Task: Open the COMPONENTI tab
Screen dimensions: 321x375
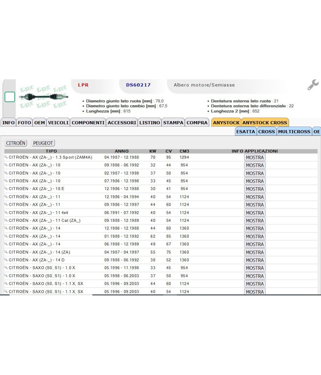Action: (88, 122)
